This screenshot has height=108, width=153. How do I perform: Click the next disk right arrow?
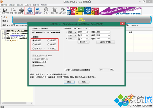tap(6, 17)
